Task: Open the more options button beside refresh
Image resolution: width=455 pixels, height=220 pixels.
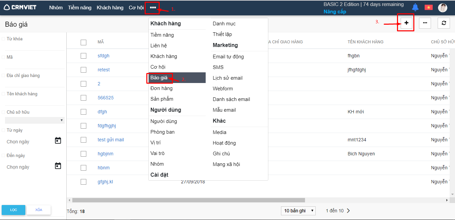Action: coord(425,23)
